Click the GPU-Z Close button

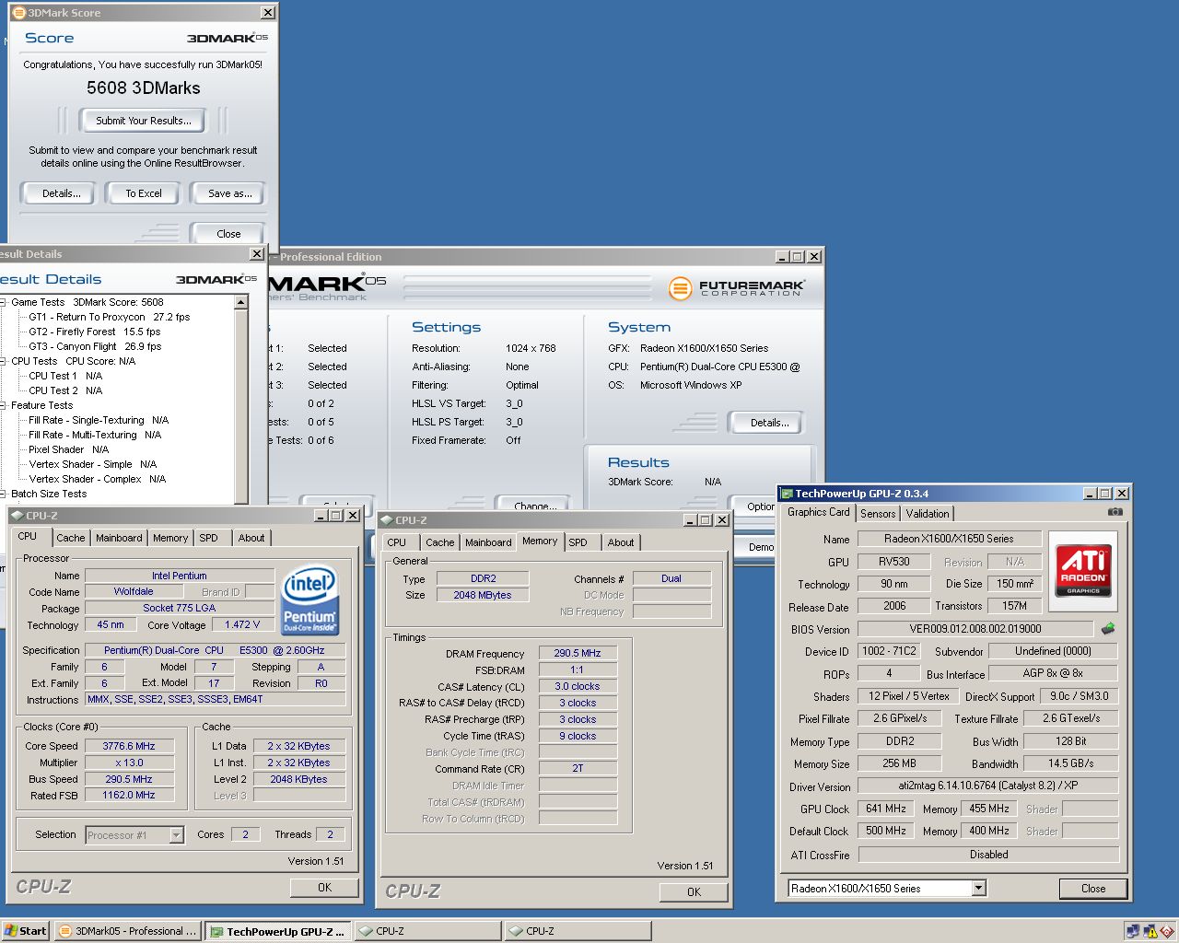point(1093,889)
